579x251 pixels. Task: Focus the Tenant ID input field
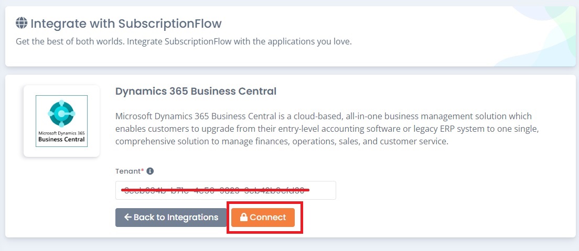[x=226, y=190]
